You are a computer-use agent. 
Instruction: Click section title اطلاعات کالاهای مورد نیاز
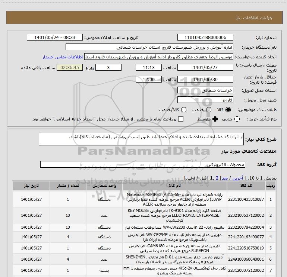coord(249,151)
